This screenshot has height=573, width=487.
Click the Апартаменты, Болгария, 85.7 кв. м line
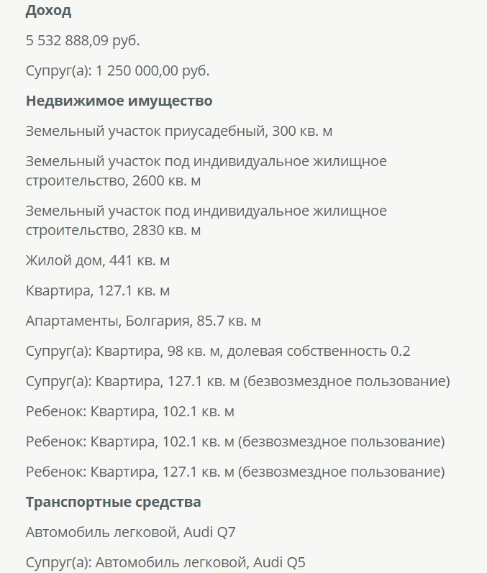click(143, 321)
